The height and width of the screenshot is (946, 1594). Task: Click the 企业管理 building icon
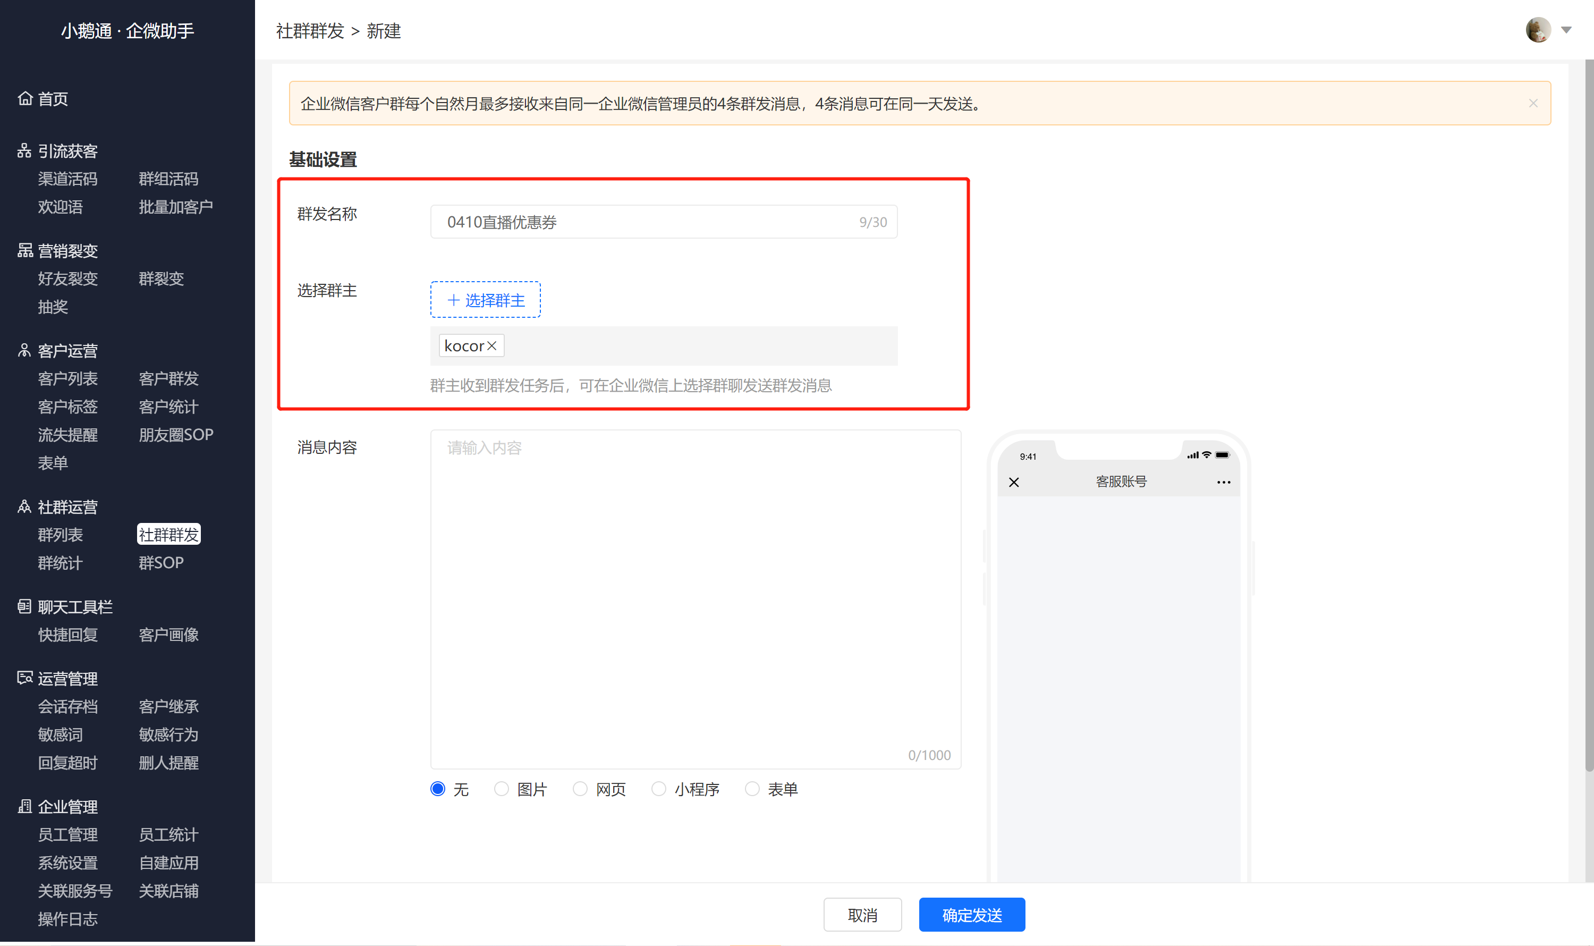[24, 806]
